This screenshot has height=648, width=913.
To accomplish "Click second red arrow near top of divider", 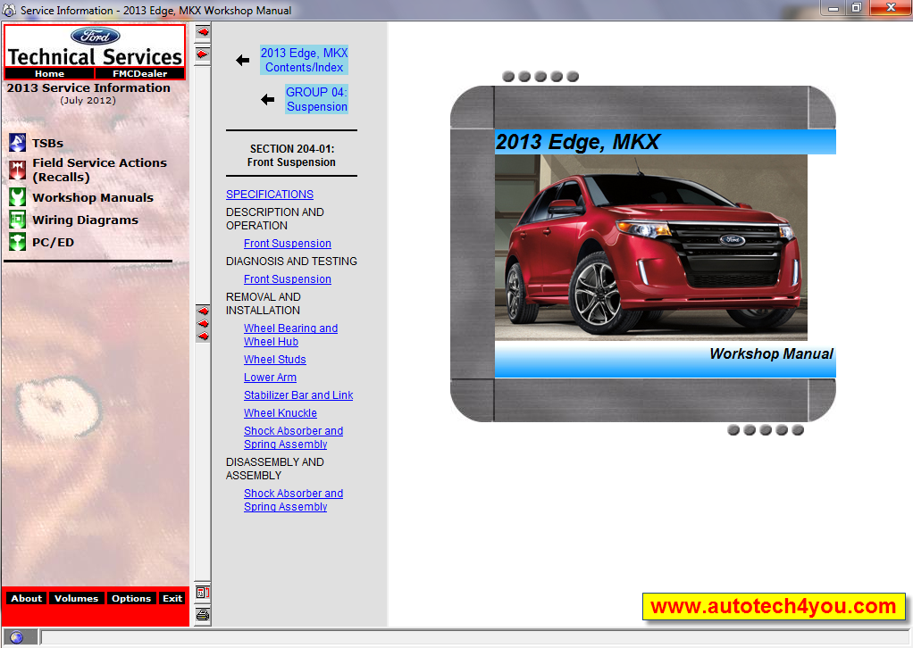I will coord(203,54).
